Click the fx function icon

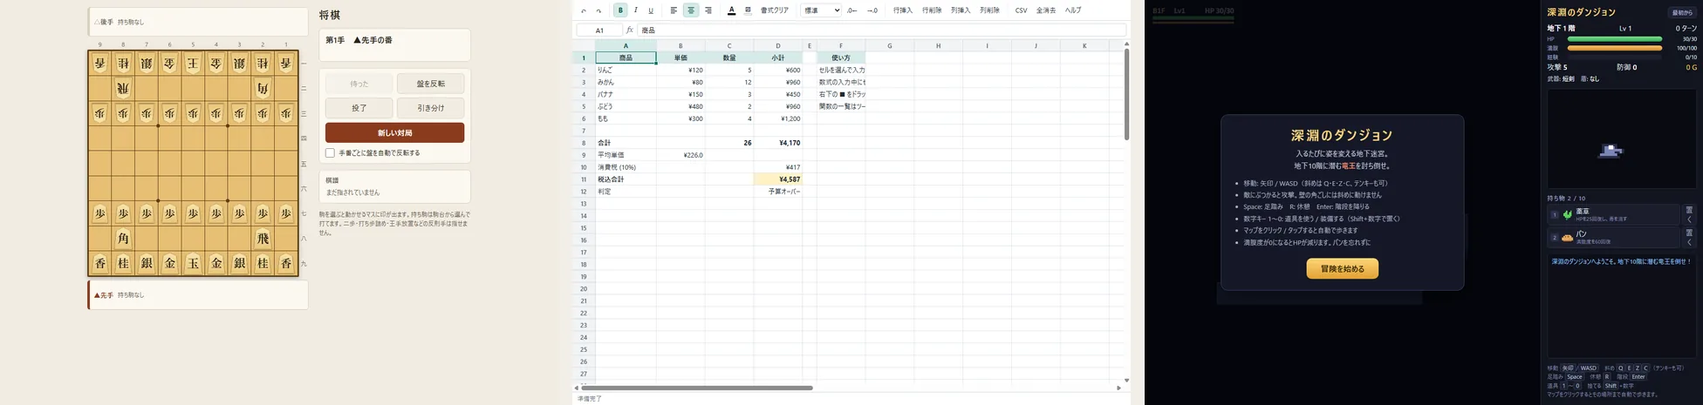(x=630, y=30)
